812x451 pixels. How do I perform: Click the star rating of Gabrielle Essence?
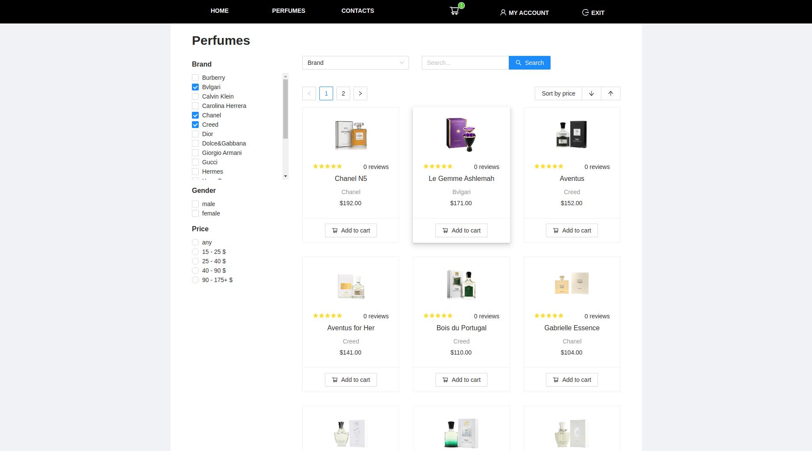tap(549, 316)
